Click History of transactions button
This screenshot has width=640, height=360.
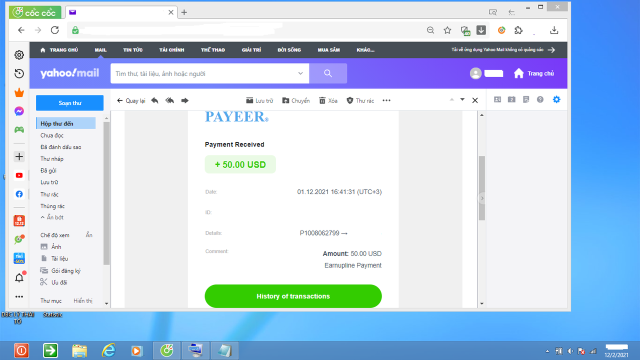(293, 296)
